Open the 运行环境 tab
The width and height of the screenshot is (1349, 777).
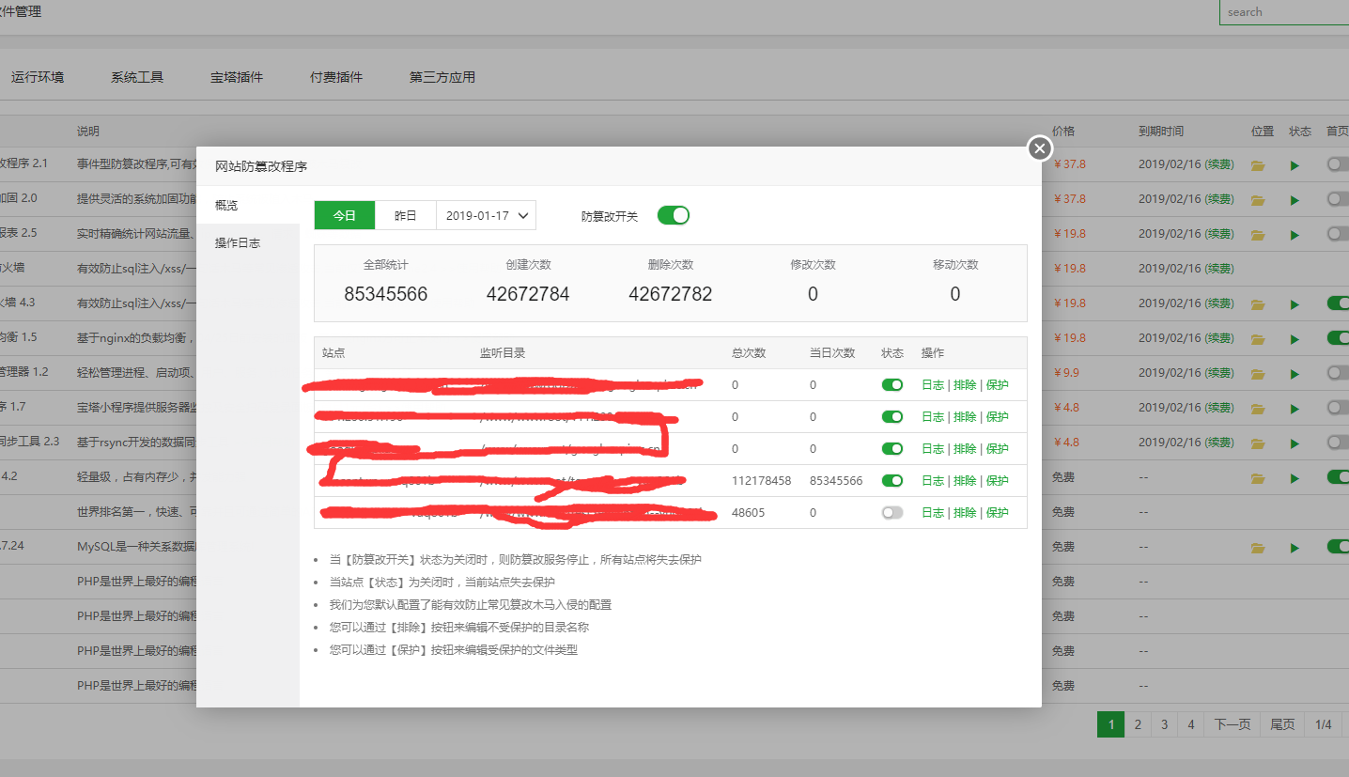[x=38, y=77]
